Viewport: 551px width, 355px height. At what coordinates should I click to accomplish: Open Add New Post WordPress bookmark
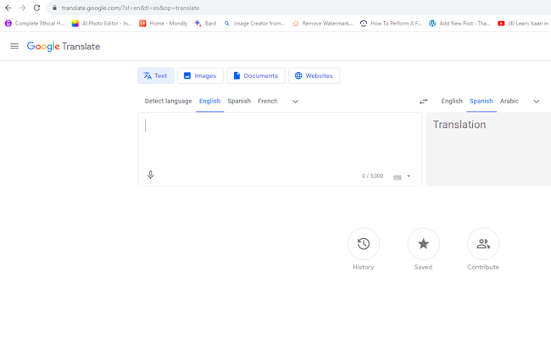(459, 24)
